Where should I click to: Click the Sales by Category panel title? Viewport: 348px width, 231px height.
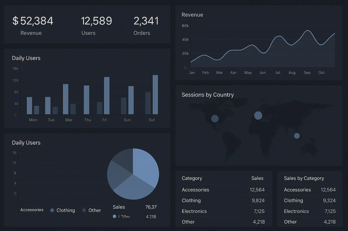click(304, 178)
